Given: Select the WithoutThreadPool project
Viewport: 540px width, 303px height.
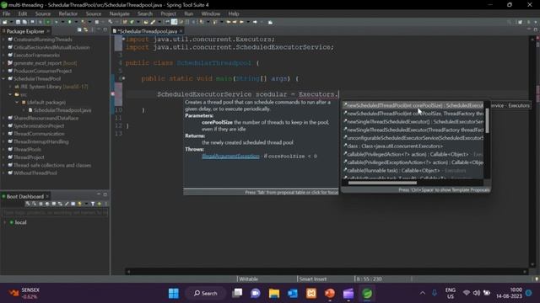Looking at the screenshot, I should [35, 173].
